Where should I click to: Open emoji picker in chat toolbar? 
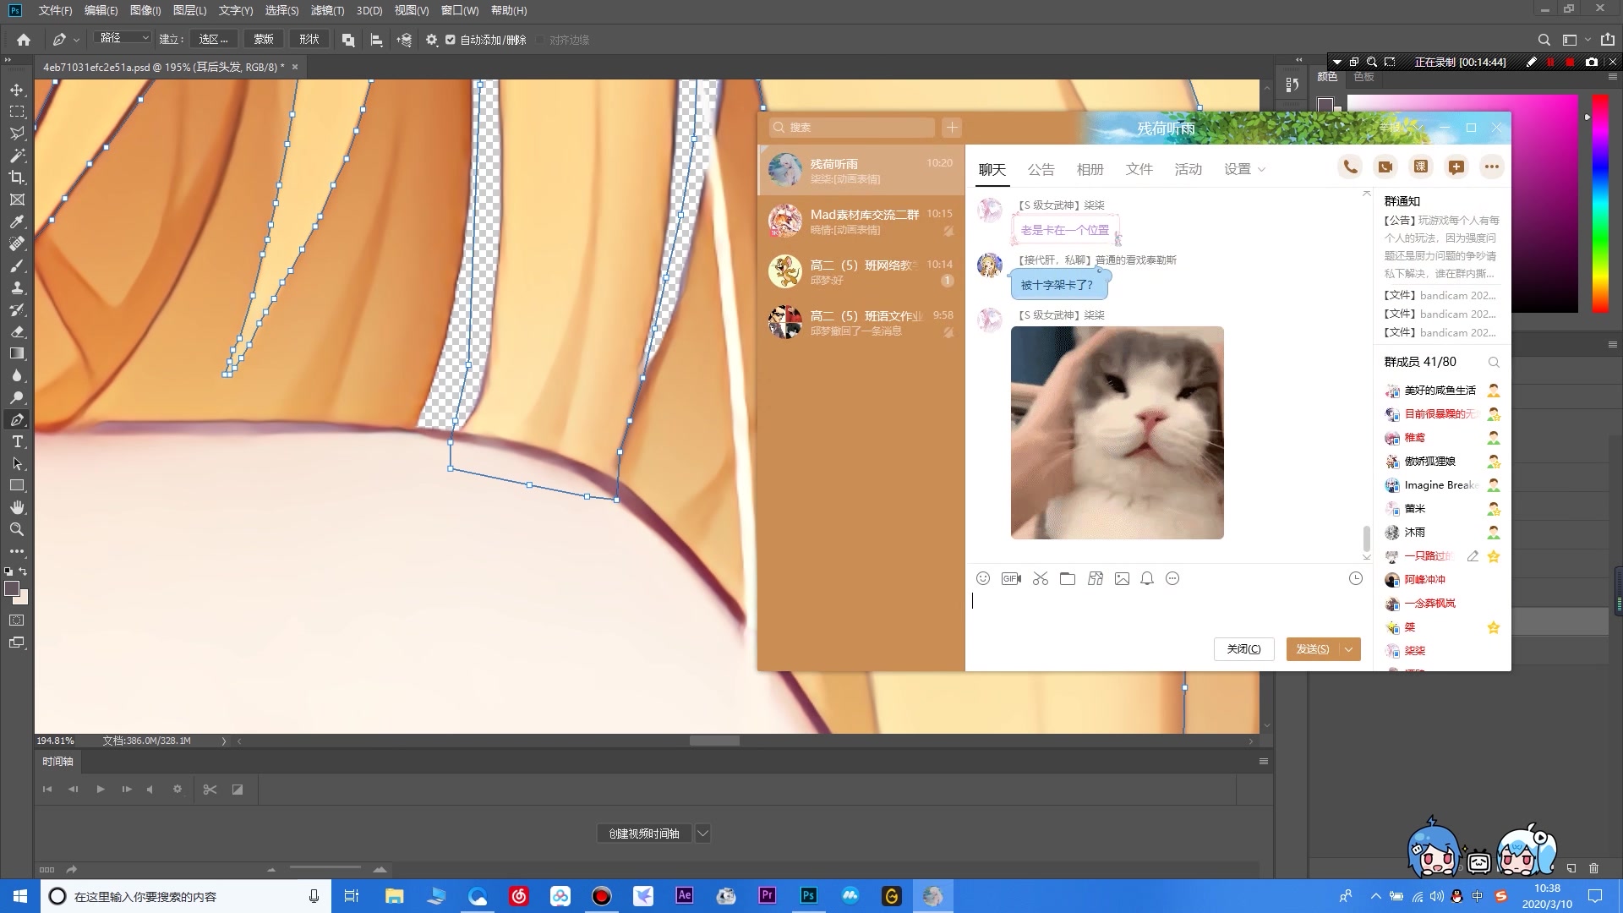pyautogui.click(x=983, y=578)
